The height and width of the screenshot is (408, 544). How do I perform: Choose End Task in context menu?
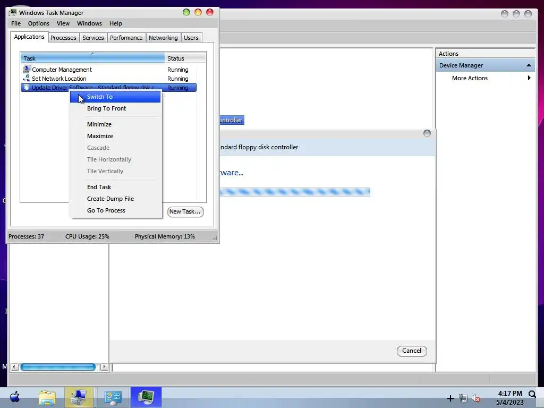[115, 187]
